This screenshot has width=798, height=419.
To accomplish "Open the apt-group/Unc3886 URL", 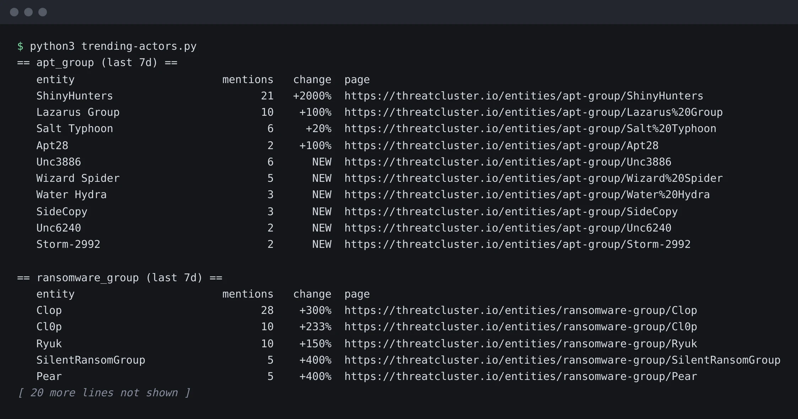I will click(508, 162).
